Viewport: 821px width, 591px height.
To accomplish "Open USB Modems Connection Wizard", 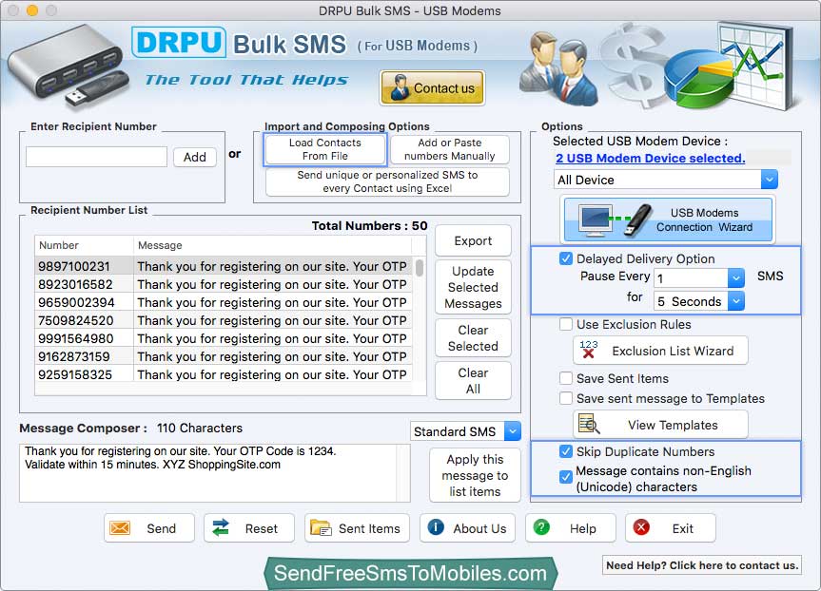I will [668, 219].
